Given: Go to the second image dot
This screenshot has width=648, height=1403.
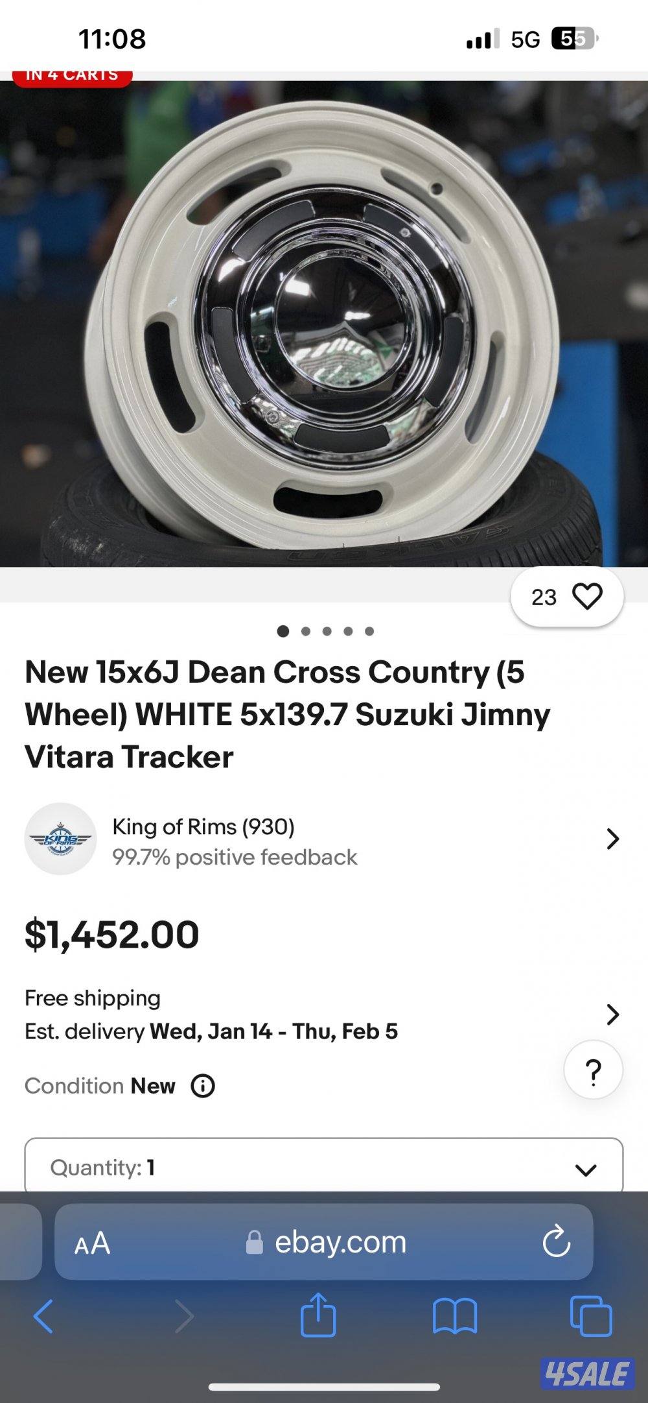Looking at the screenshot, I should (305, 631).
